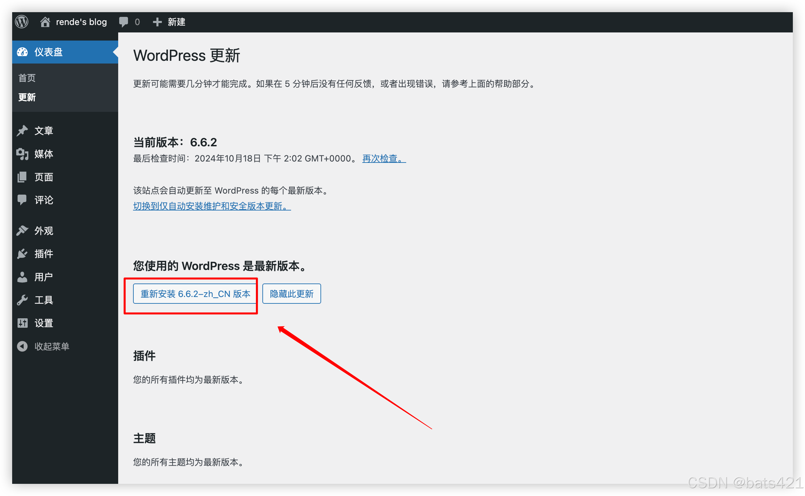Click the 设置 sliders icon
The image size is (805, 496).
(x=22, y=323)
